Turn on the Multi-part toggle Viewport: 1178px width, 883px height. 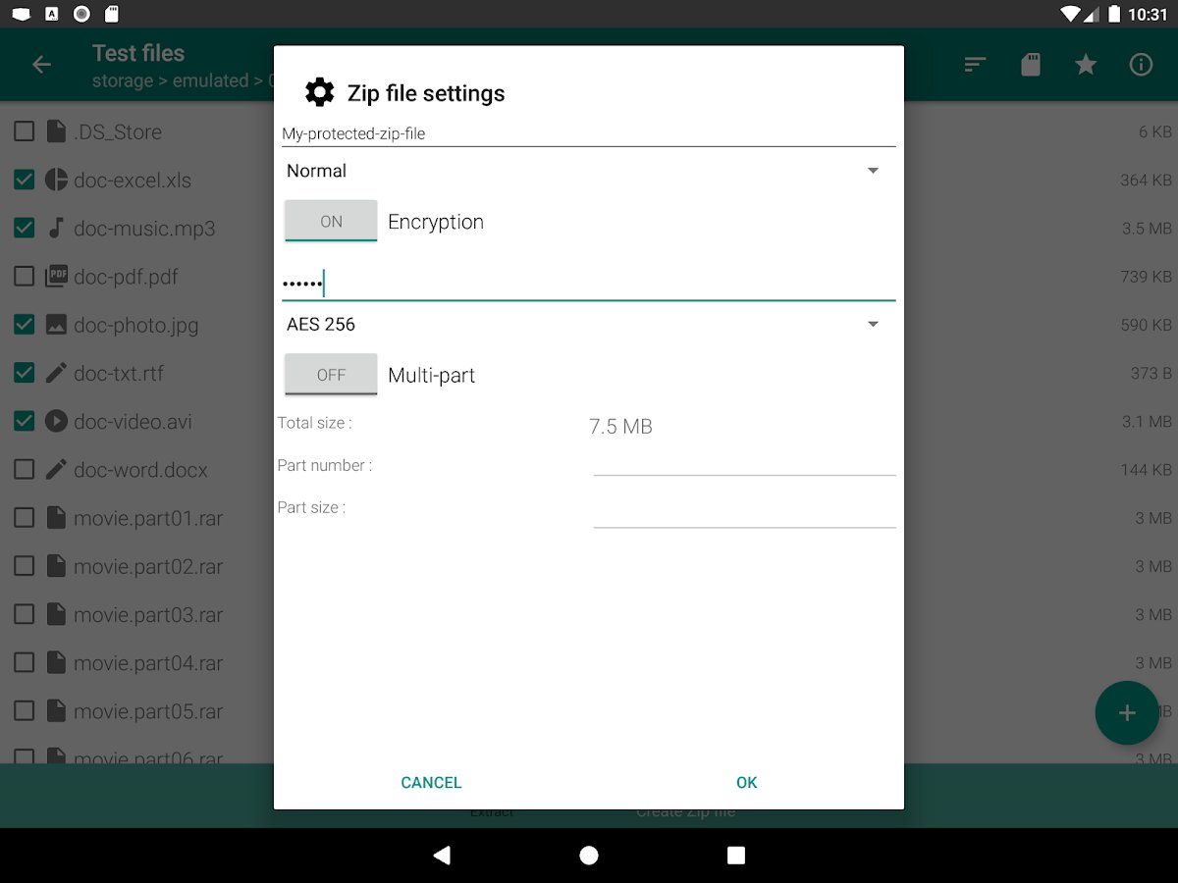331,375
